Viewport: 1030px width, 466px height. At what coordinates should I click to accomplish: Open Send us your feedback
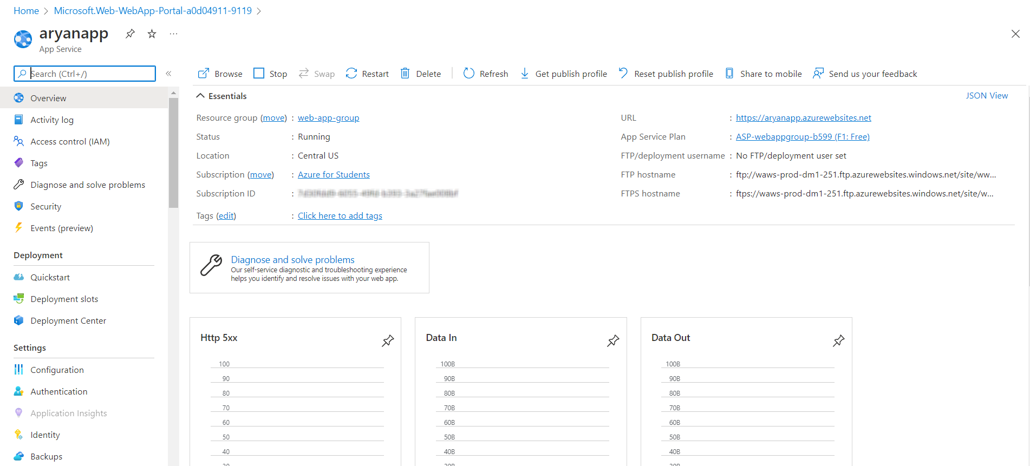coord(865,74)
